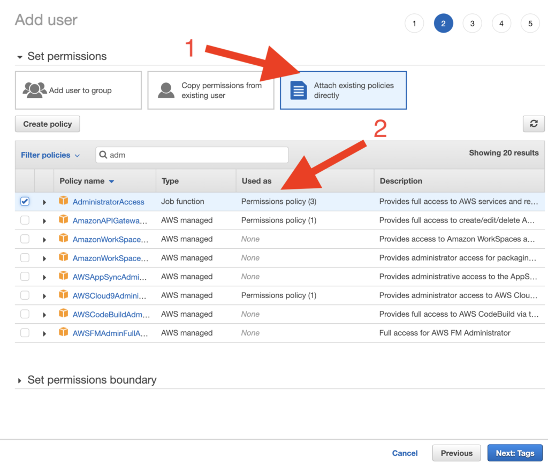The image size is (548, 465).
Task: Click the Previous button
Action: tap(456, 453)
